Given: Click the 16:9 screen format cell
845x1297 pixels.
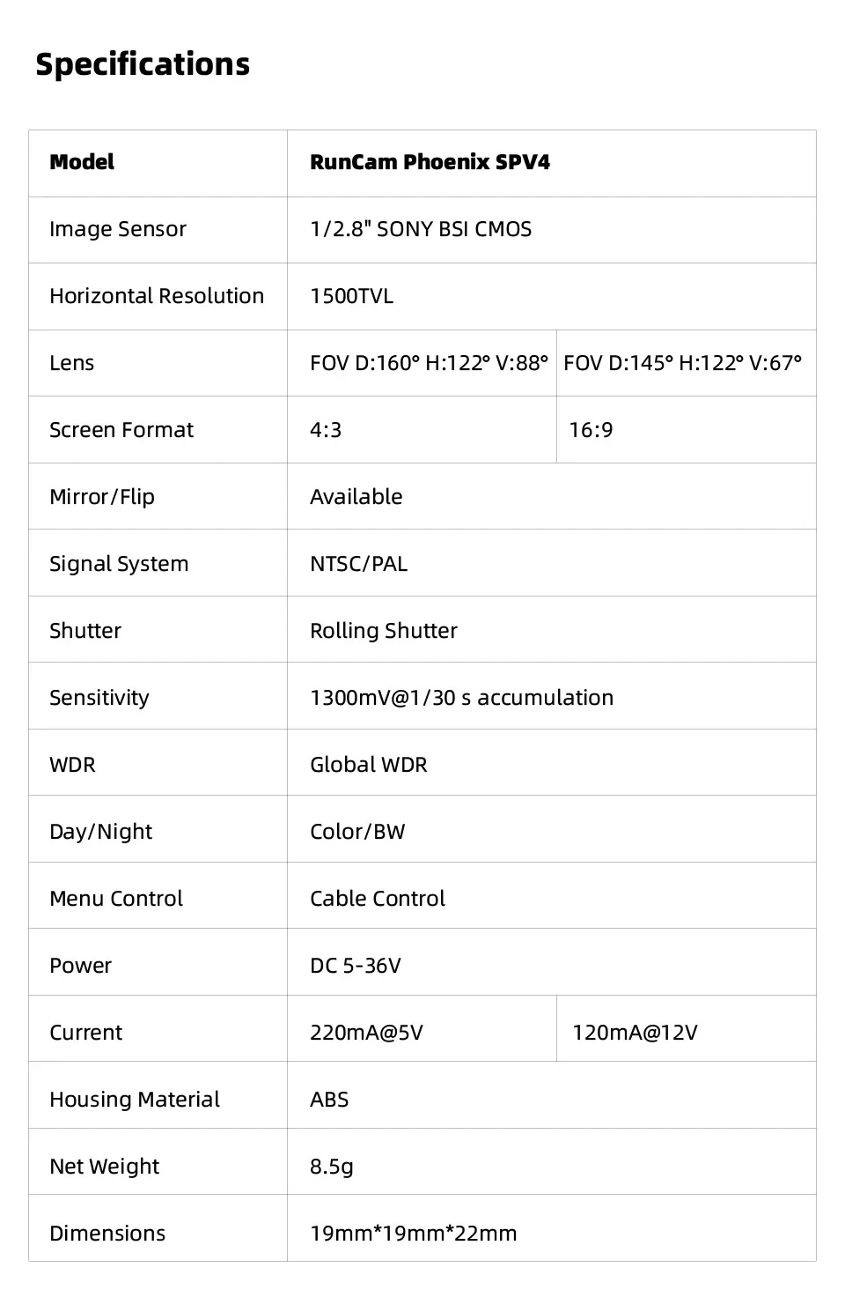Looking at the screenshot, I should click(x=591, y=430).
